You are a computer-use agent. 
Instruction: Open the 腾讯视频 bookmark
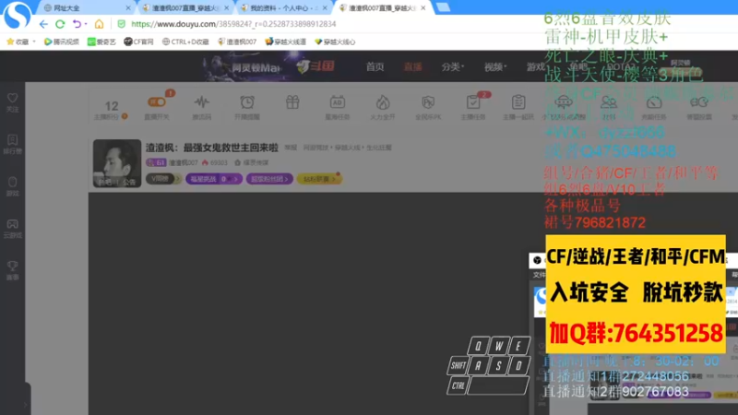(x=61, y=41)
